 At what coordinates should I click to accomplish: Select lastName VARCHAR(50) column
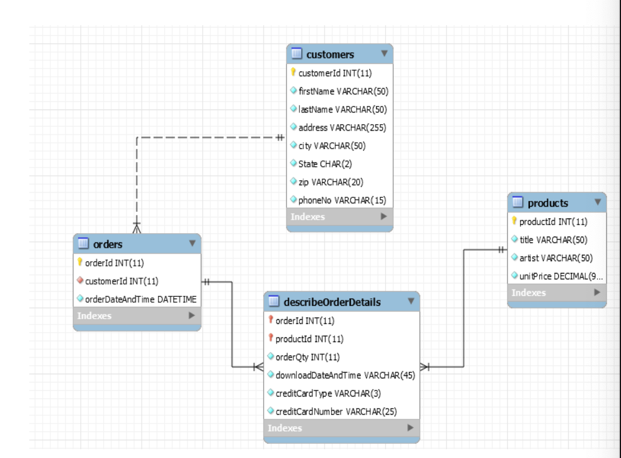pos(340,110)
